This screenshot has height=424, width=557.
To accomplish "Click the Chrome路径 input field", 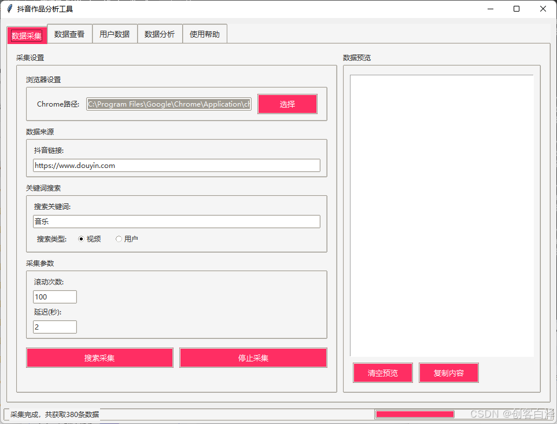I will tap(169, 104).
